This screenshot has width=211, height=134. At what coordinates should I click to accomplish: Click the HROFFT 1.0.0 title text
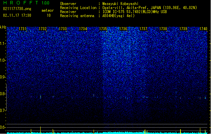[26, 3]
